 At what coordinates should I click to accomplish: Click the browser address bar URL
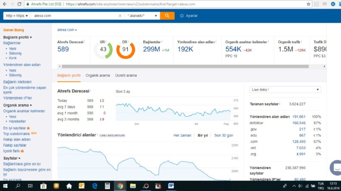click(x=130, y=4)
